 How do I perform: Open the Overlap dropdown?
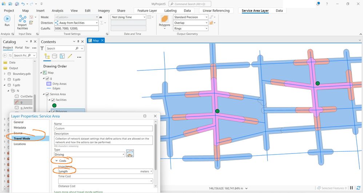coord(191,23)
